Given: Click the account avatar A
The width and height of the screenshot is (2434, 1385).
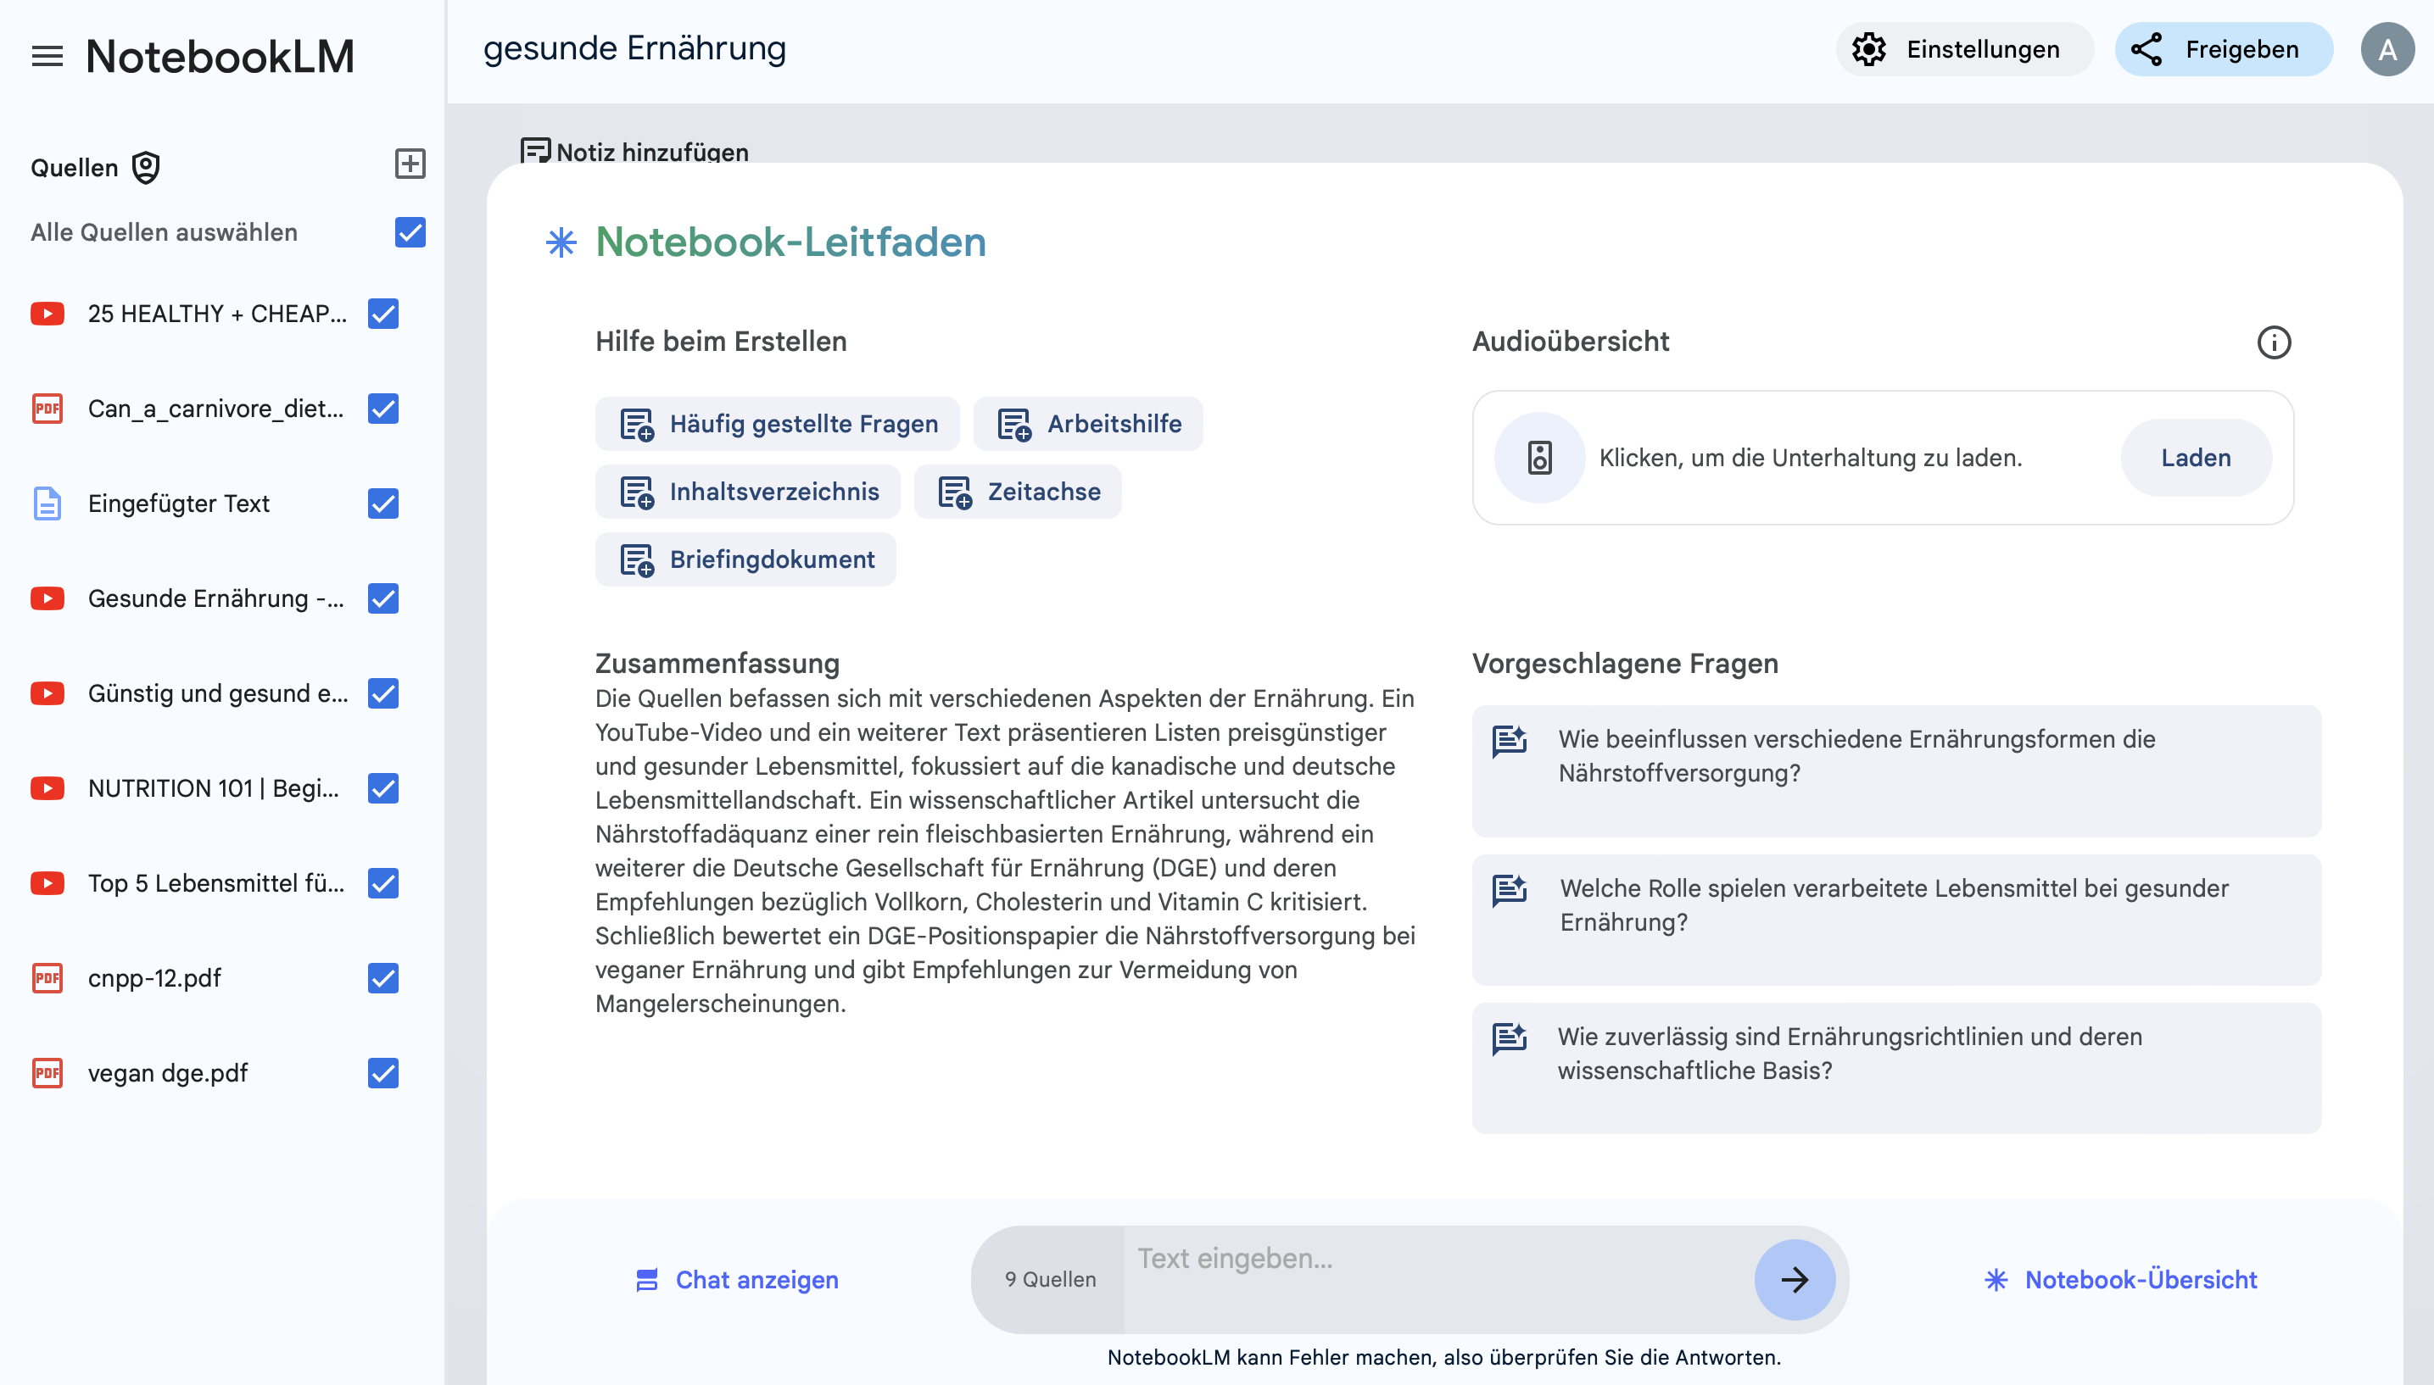Looking at the screenshot, I should [2387, 49].
